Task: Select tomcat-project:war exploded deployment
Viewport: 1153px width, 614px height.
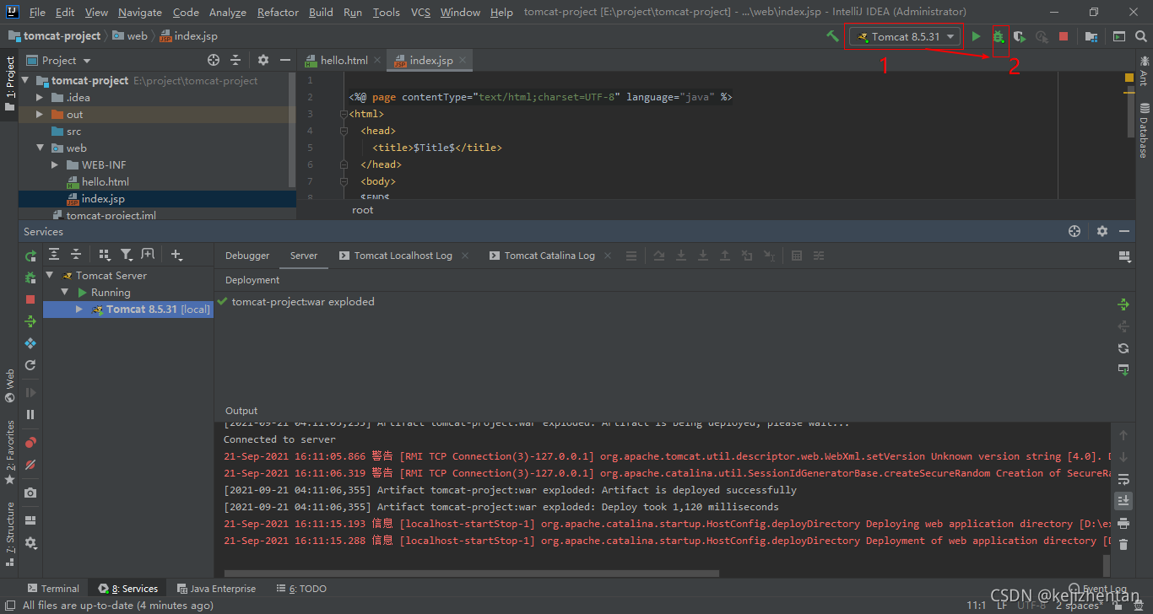Action: (x=303, y=301)
